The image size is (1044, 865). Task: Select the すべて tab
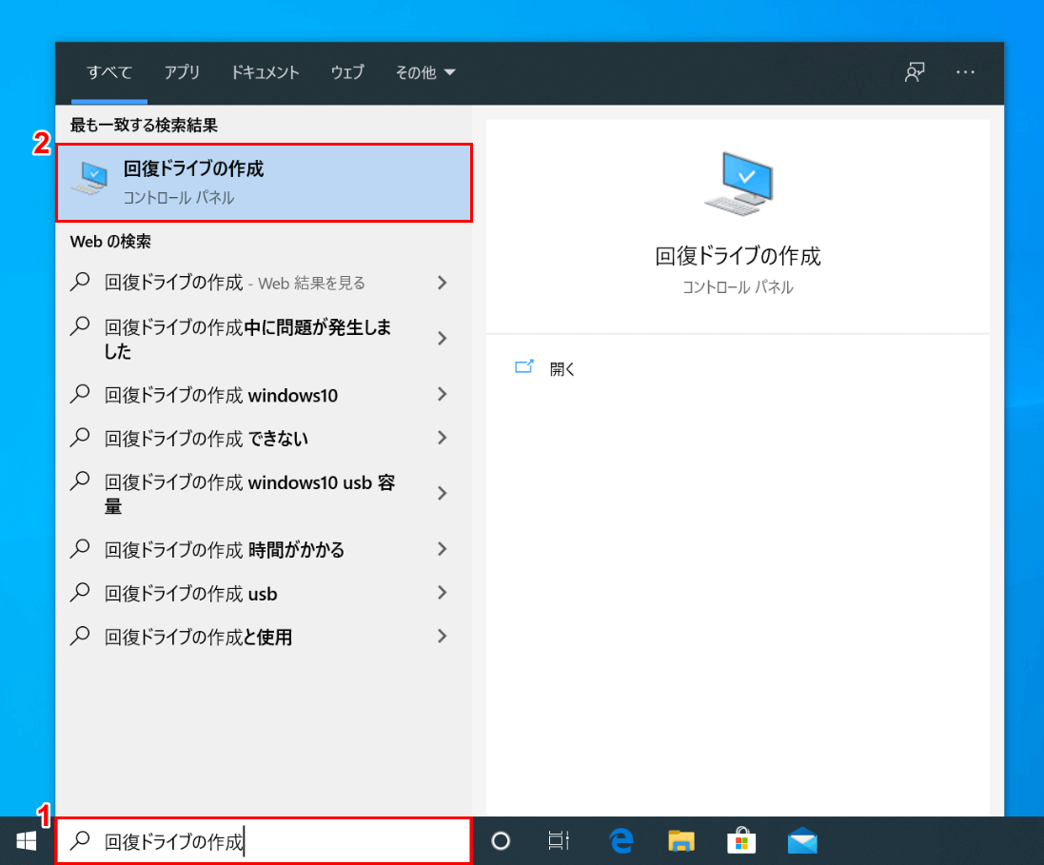point(109,72)
